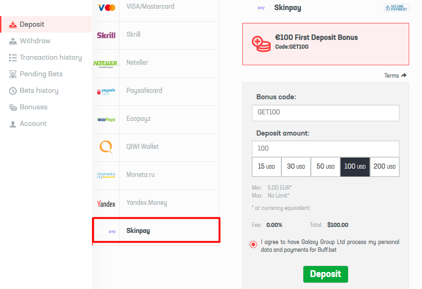Click the Deposit amount input field
This screenshot has height=289, width=422.
tap(325, 149)
